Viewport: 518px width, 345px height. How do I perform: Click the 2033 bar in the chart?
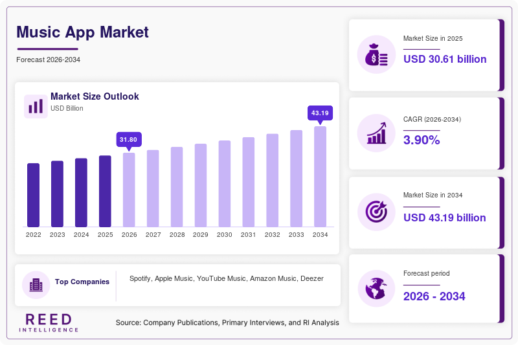297,179
